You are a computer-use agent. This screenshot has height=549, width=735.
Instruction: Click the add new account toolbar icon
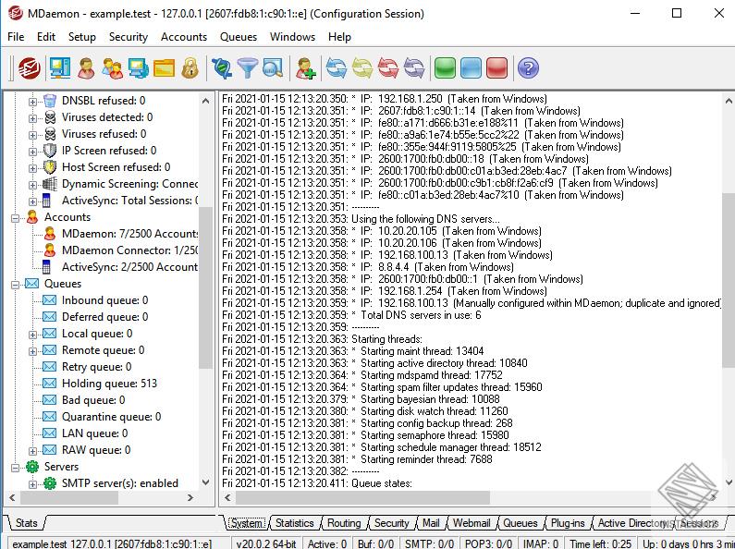pos(306,67)
